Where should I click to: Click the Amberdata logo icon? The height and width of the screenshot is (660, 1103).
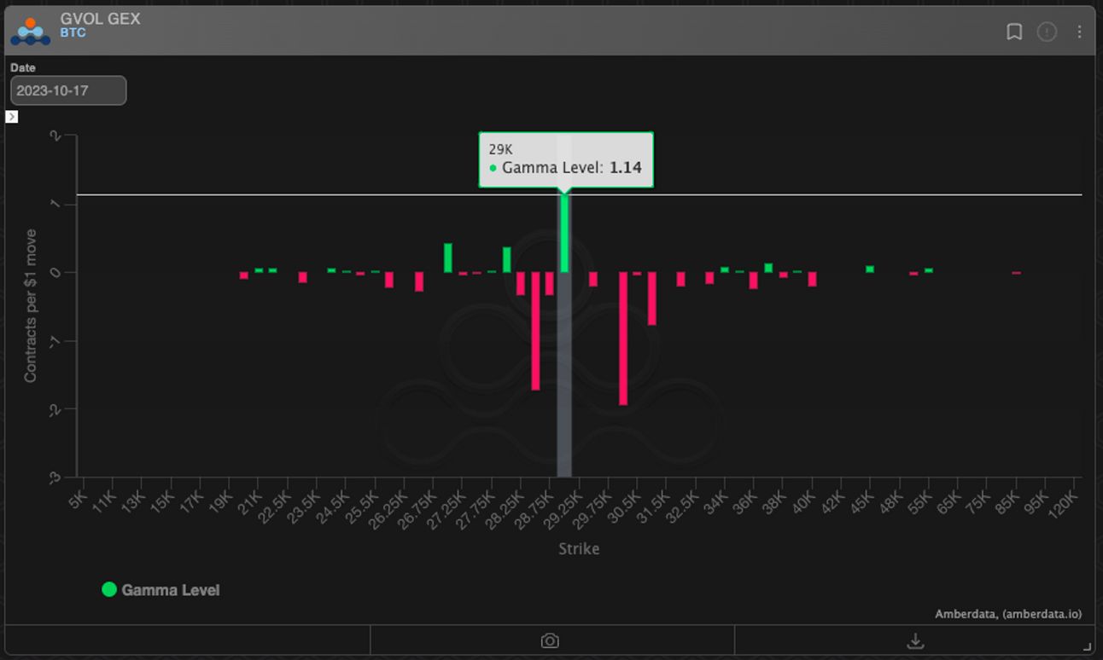coord(30,31)
